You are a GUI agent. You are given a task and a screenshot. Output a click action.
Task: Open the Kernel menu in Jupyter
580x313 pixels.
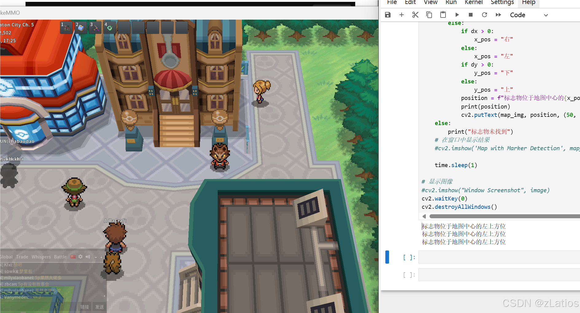[473, 2]
